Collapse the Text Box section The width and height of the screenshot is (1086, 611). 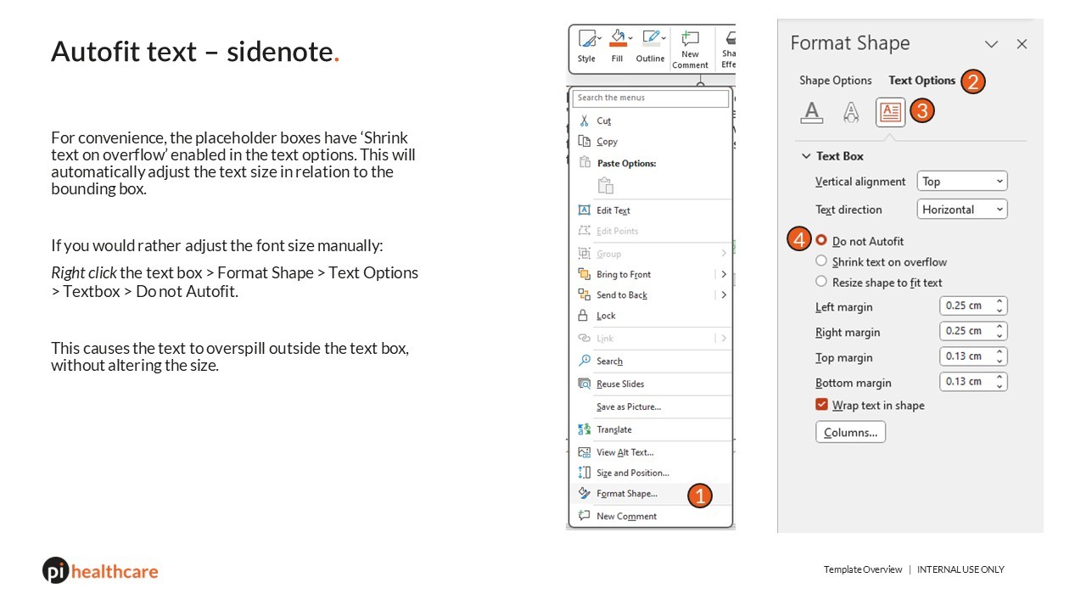click(806, 156)
